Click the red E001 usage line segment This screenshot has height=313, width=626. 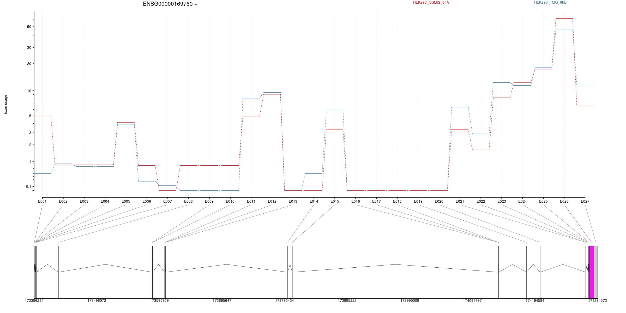click(42, 116)
